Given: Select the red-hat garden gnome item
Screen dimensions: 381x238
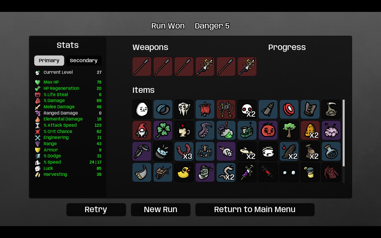Looking at the screenshot, I should coord(142,130).
